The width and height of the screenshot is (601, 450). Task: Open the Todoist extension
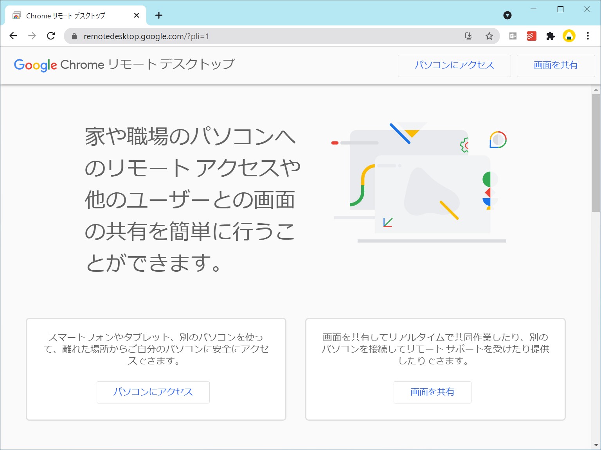tap(531, 36)
